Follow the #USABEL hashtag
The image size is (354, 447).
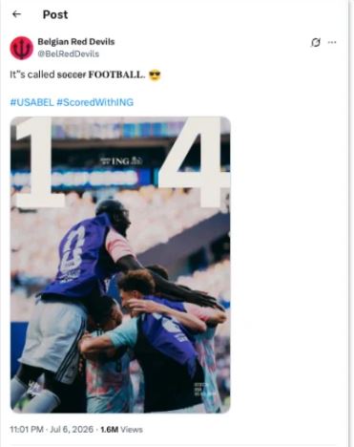(x=31, y=102)
